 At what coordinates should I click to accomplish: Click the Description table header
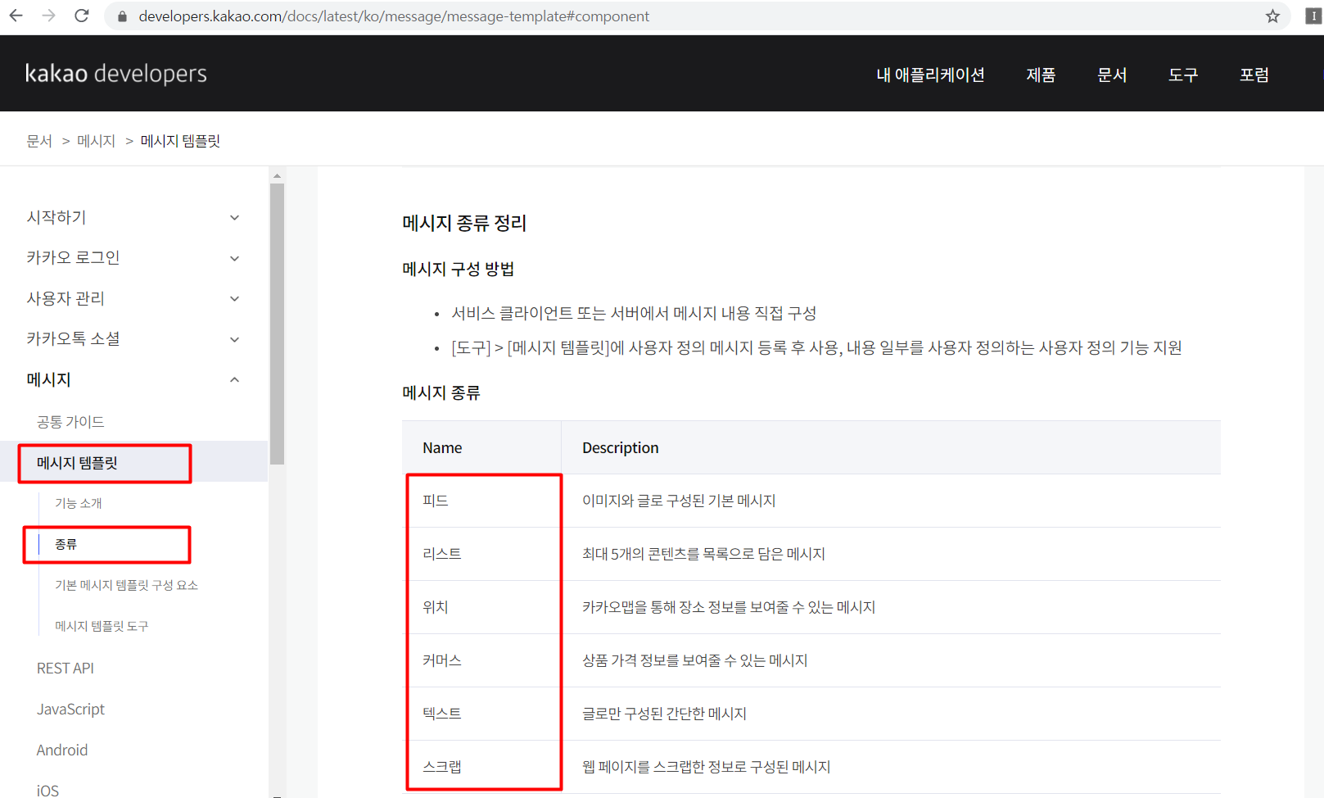click(620, 447)
